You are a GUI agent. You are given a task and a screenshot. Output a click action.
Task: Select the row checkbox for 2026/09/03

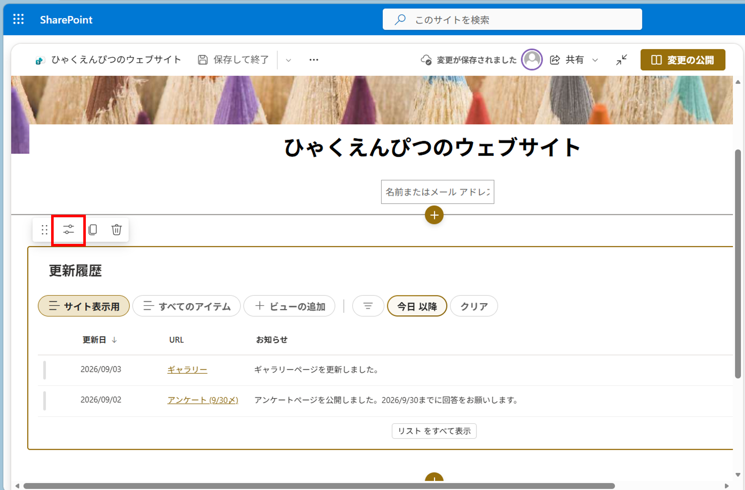(45, 370)
